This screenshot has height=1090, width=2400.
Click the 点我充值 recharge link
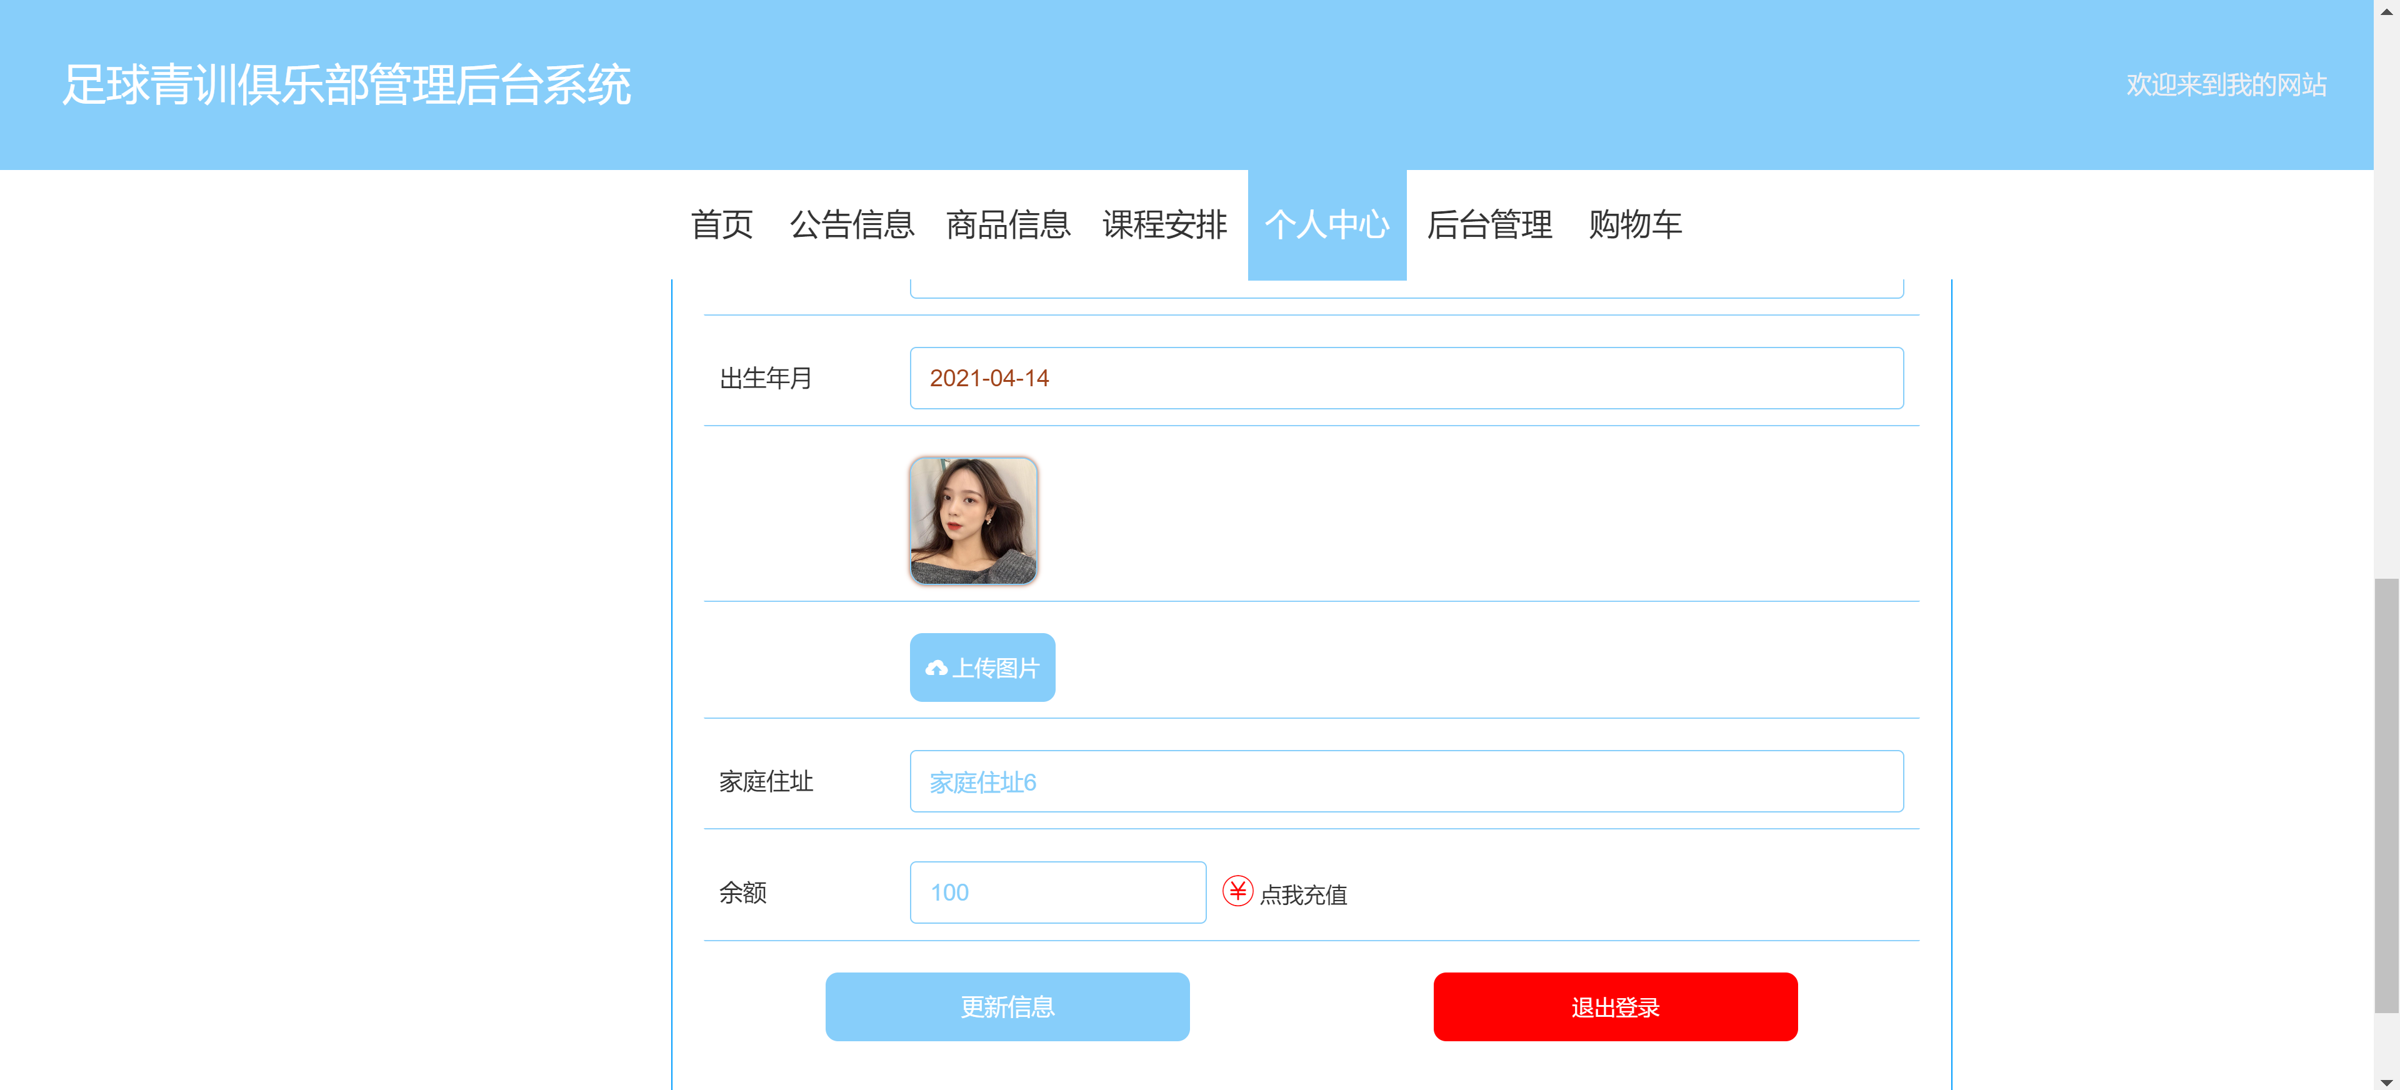[x=1302, y=894]
